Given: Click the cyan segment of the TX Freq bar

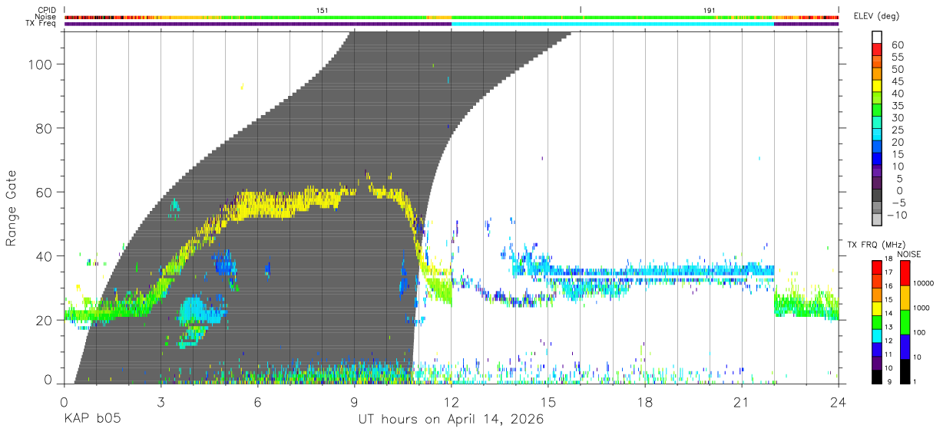Looking at the screenshot, I should (x=613, y=24).
